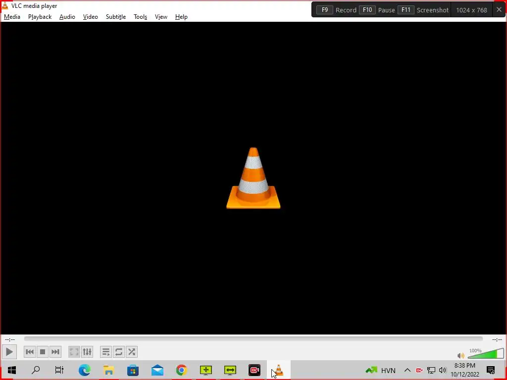Open the Tools menu

[x=140, y=17]
